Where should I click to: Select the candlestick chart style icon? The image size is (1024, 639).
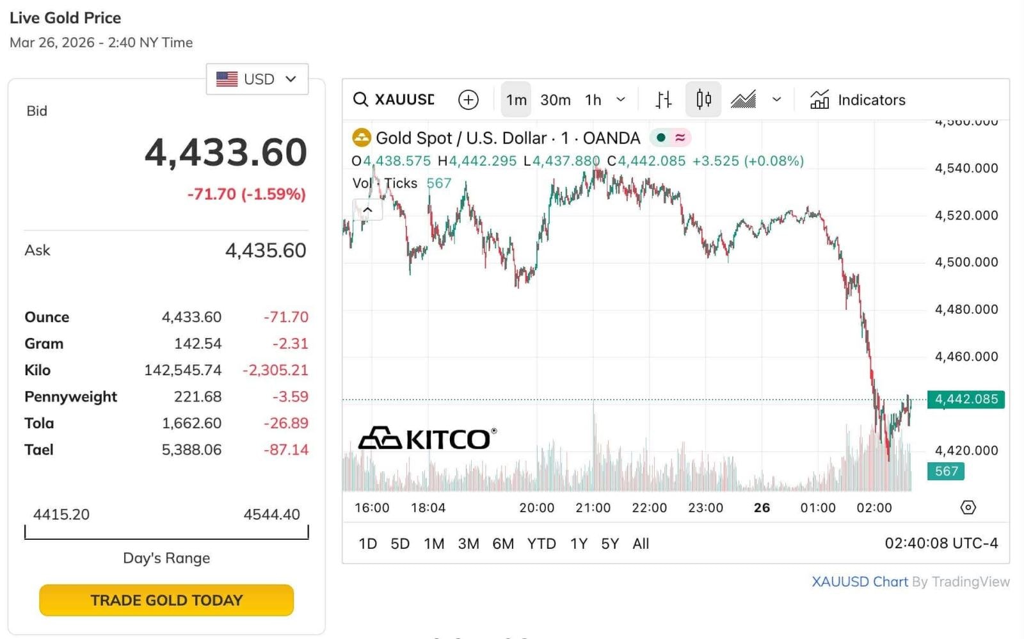[x=703, y=100]
